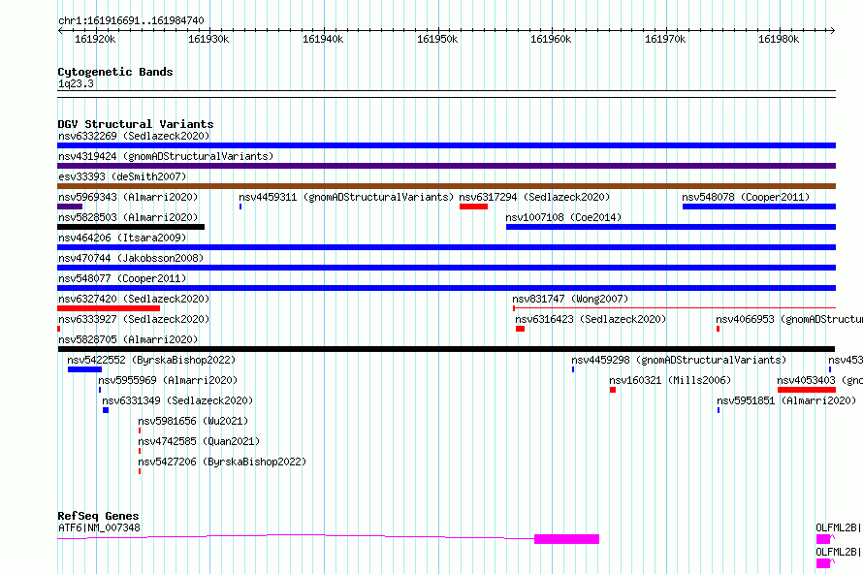863x574 pixels.
Task: Open the ATF6|NM_007348 gene label
Action: coord(99,527)
